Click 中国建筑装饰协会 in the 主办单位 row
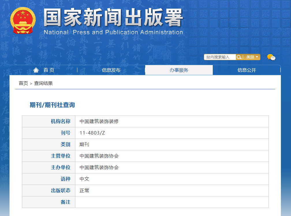291x216 pixels. pyautogui.click(x=99, y=168)
